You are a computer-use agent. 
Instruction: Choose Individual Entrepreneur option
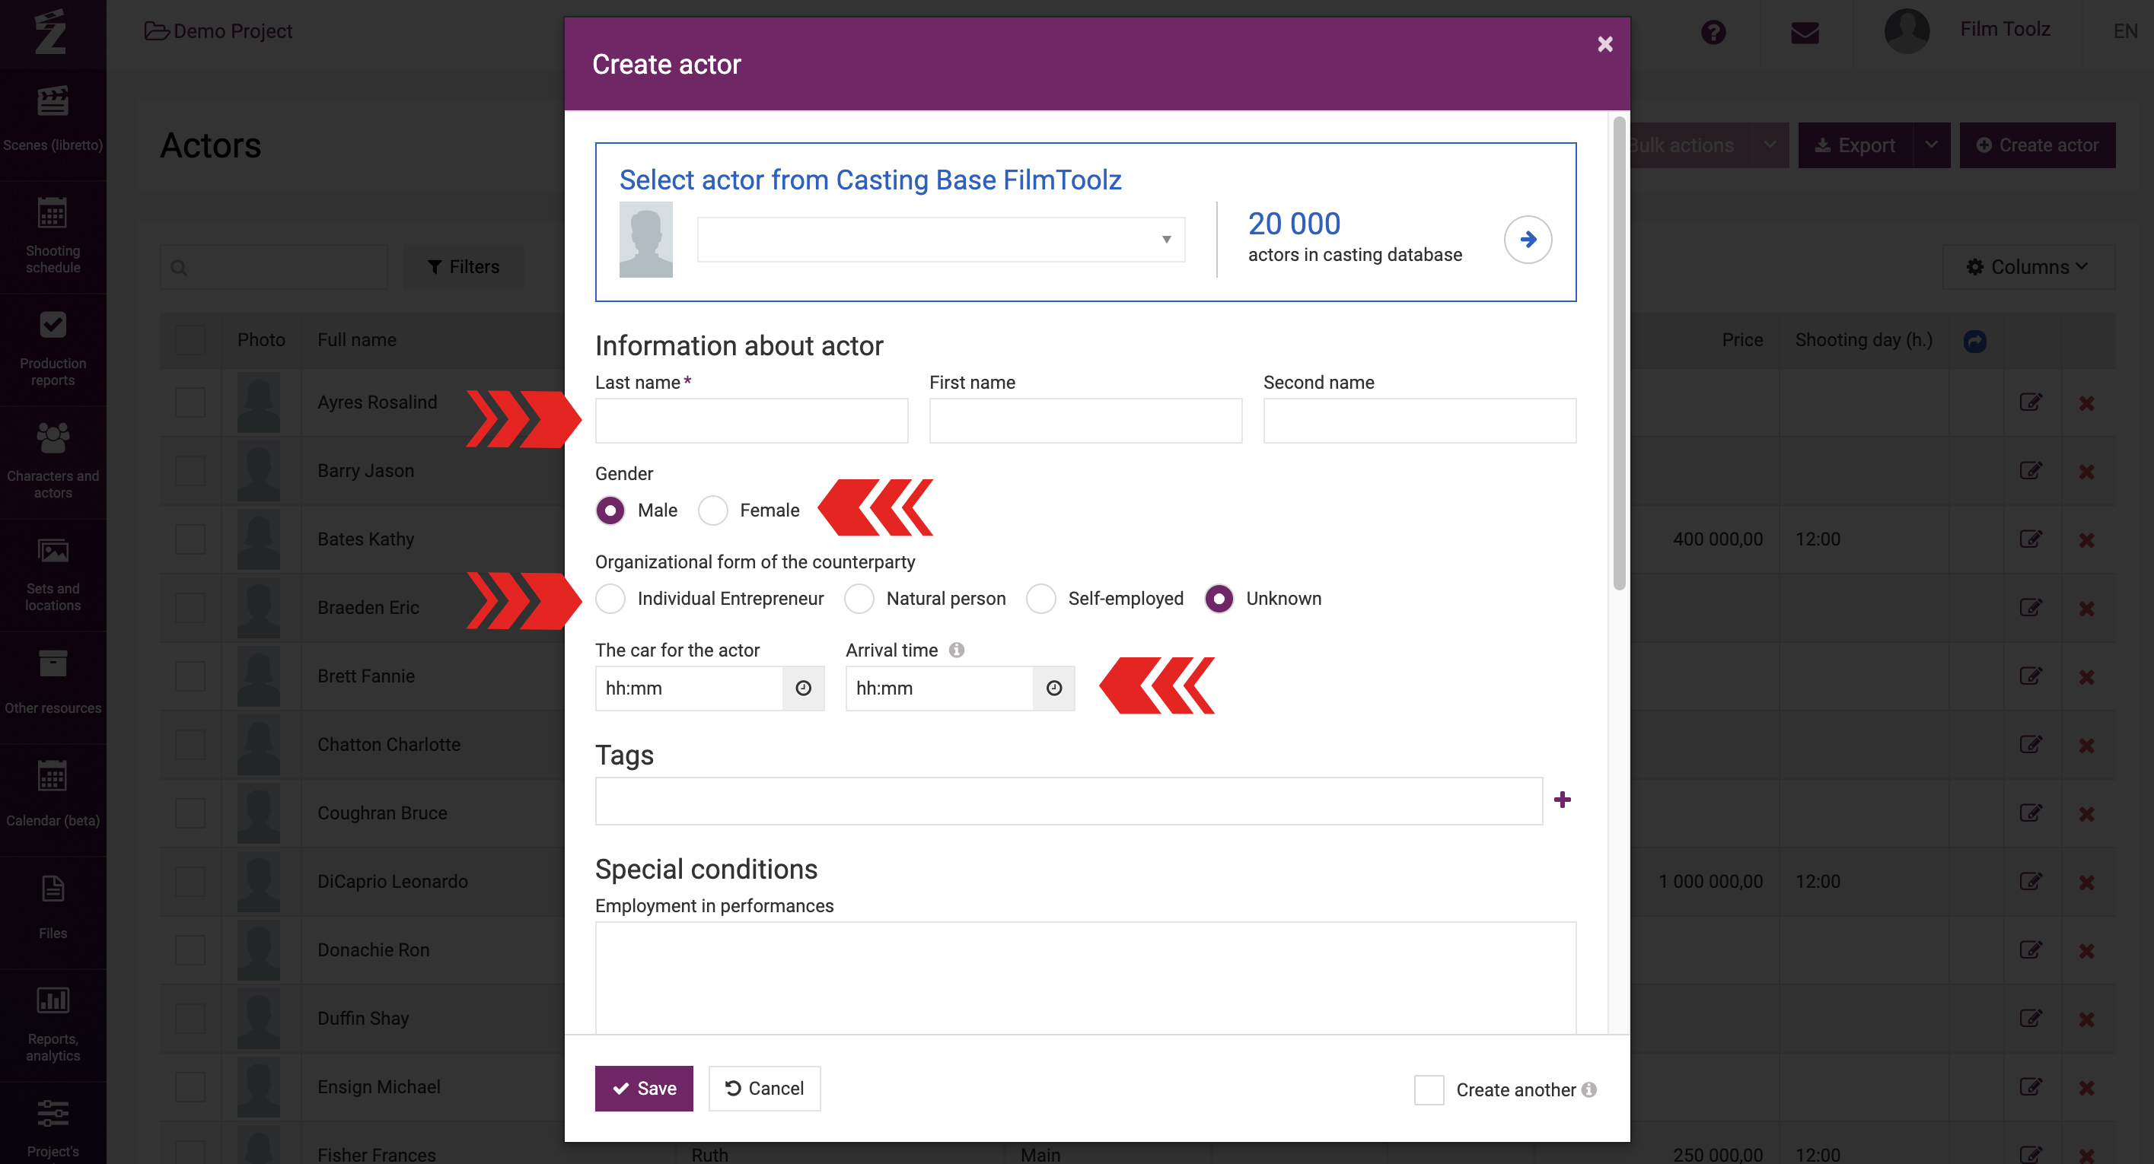tap(610, 599)
